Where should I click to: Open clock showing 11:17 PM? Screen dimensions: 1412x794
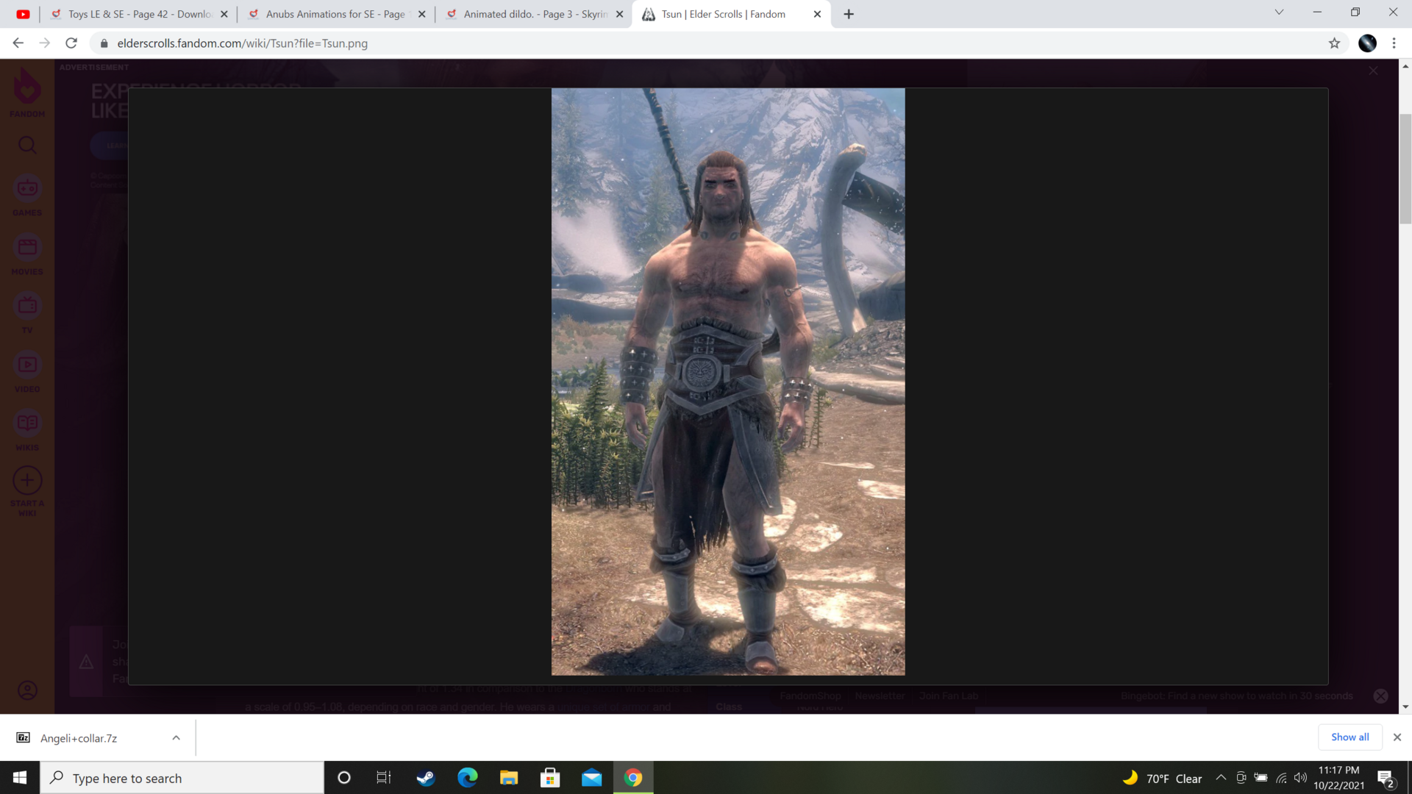point(1338,778)
